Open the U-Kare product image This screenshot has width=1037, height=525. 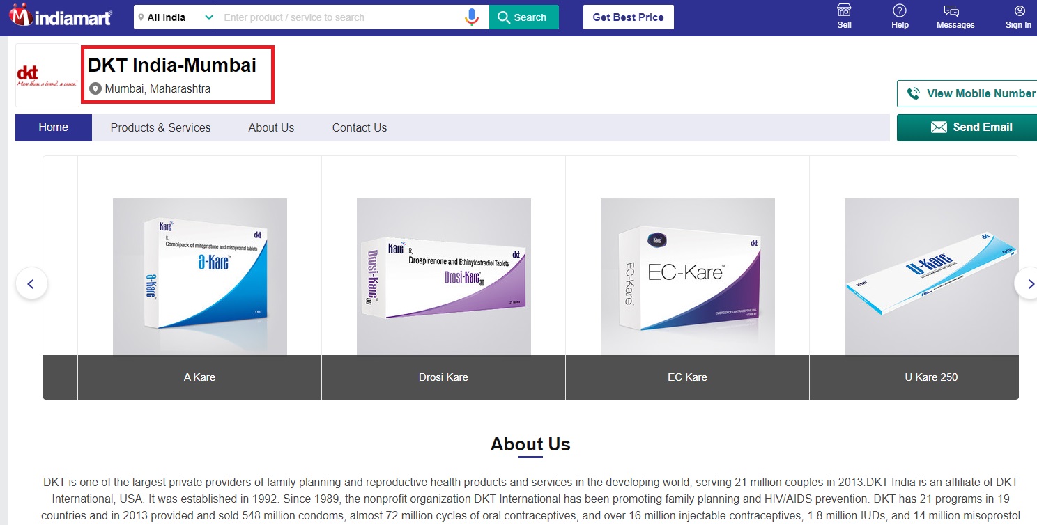pyautogui.click(x=932, y=277)
